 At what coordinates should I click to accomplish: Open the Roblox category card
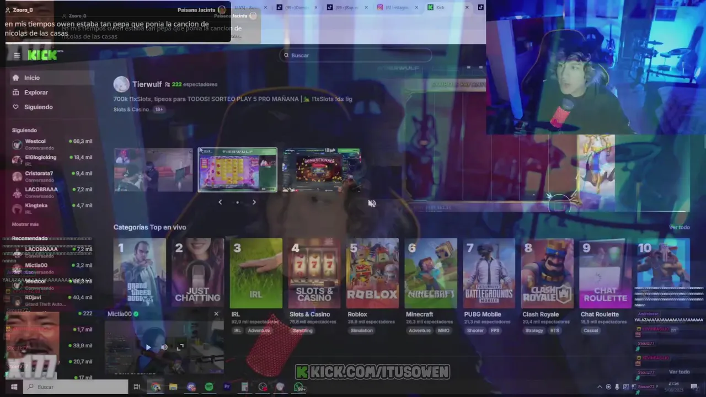[x=372, y=273]
